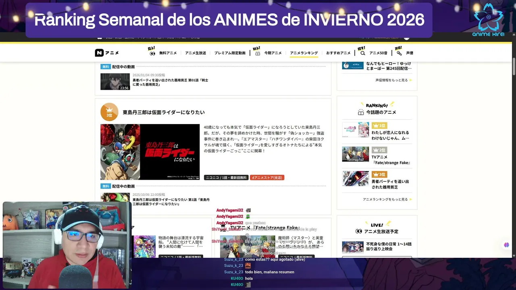Open video 勇者パーティを追い出された器用貧乏 第01話
Image resolution: width=516 pixels, height=290 pixels.
click(x=171, y=83)
